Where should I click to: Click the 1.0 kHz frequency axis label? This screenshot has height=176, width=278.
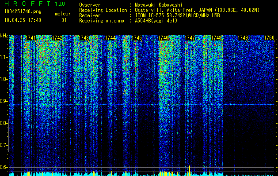(4, 79)
